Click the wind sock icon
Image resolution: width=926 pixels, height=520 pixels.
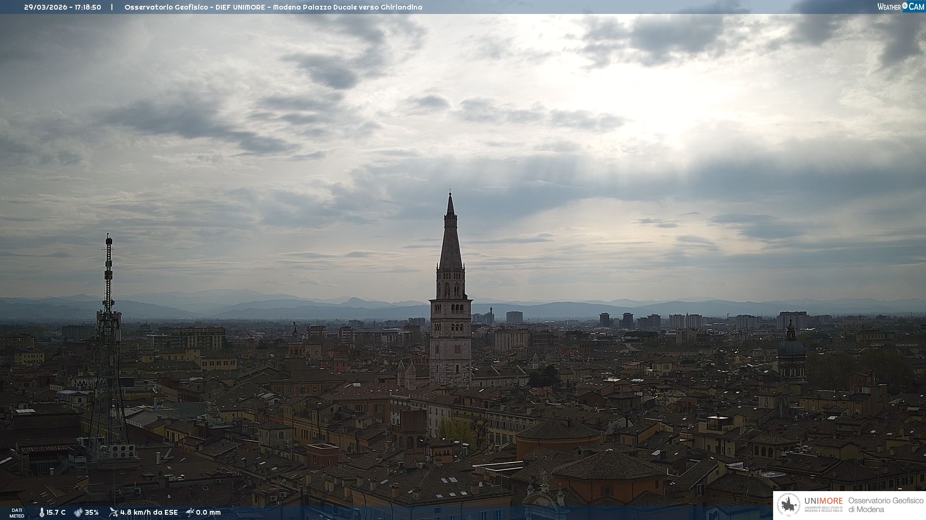tap(113, 512)
